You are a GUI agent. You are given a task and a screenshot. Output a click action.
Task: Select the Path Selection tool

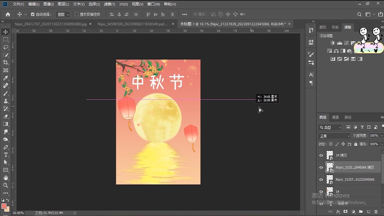6,162
